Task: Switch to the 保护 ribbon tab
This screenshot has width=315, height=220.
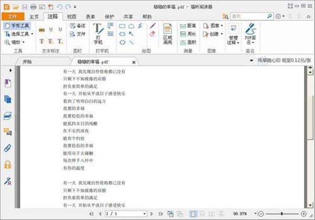Action: [x=109, y=17]
